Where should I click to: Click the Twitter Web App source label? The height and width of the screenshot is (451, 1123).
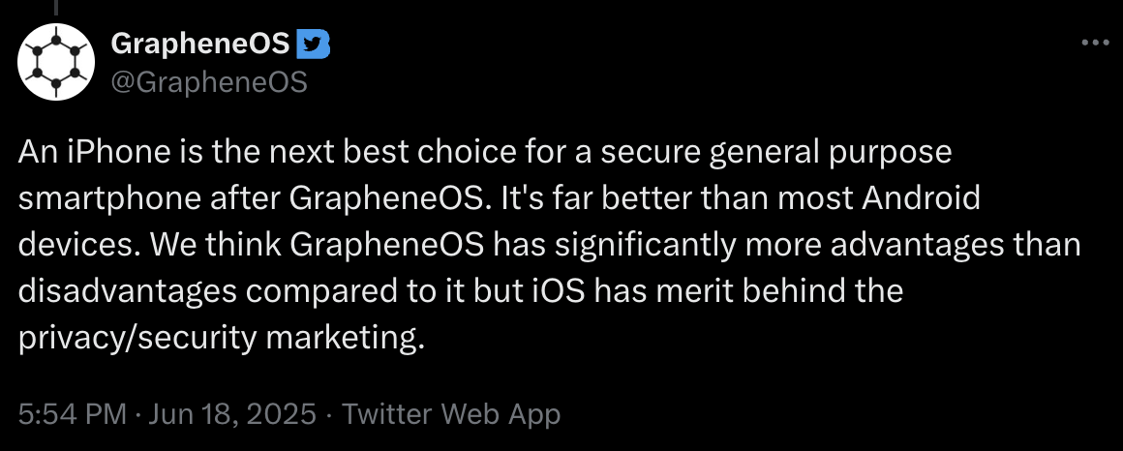coord(451,415)
